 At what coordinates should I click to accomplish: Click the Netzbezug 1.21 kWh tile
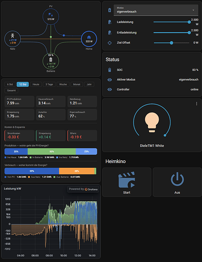(x=82, y=102)
